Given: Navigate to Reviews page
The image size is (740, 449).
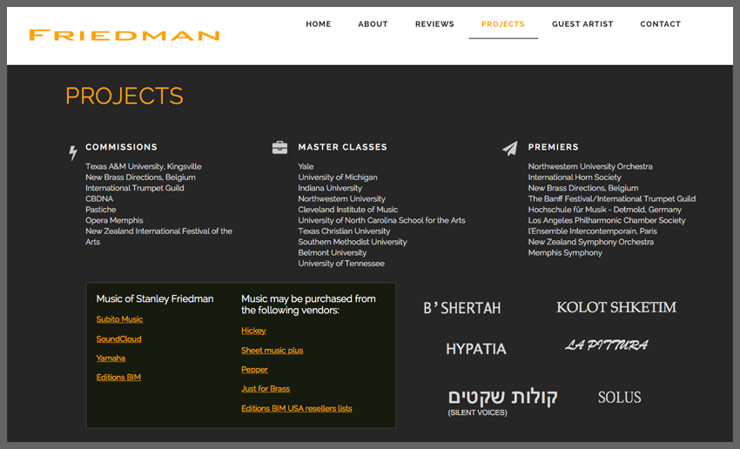Looking at the screenshot, I should pyautogui.click(x=434, y=24).
